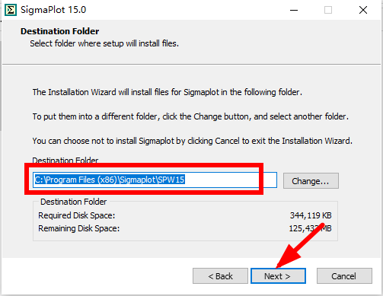Image resolution: width=383 pixels, height=296 pixels.
Task: Click the Remaining Disk Space label
Action: [78, 228]
